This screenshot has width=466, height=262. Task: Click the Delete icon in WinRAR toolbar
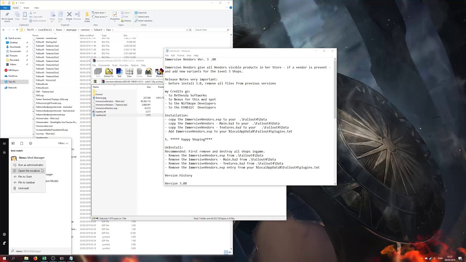[x=139, y=73]
